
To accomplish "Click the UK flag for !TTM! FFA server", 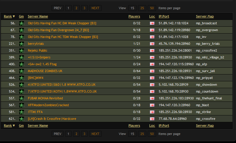I will pyautogui.click(x=152, y=112).
